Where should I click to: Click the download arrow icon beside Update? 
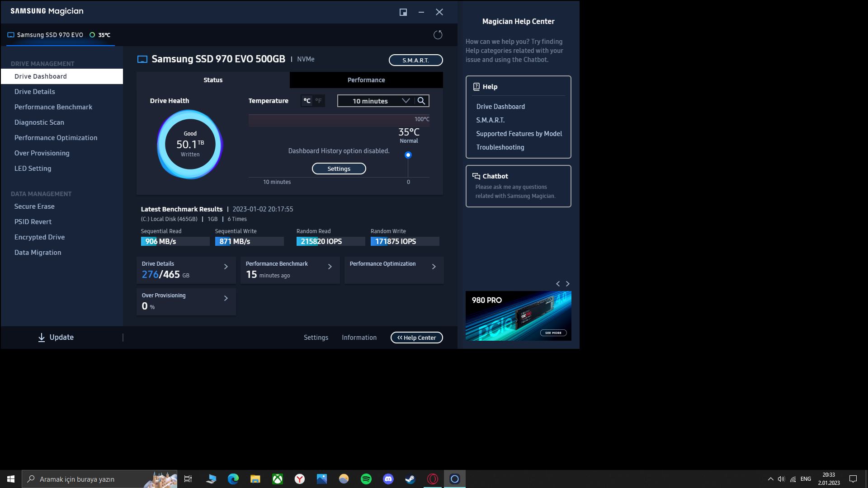tap(42, 338)
